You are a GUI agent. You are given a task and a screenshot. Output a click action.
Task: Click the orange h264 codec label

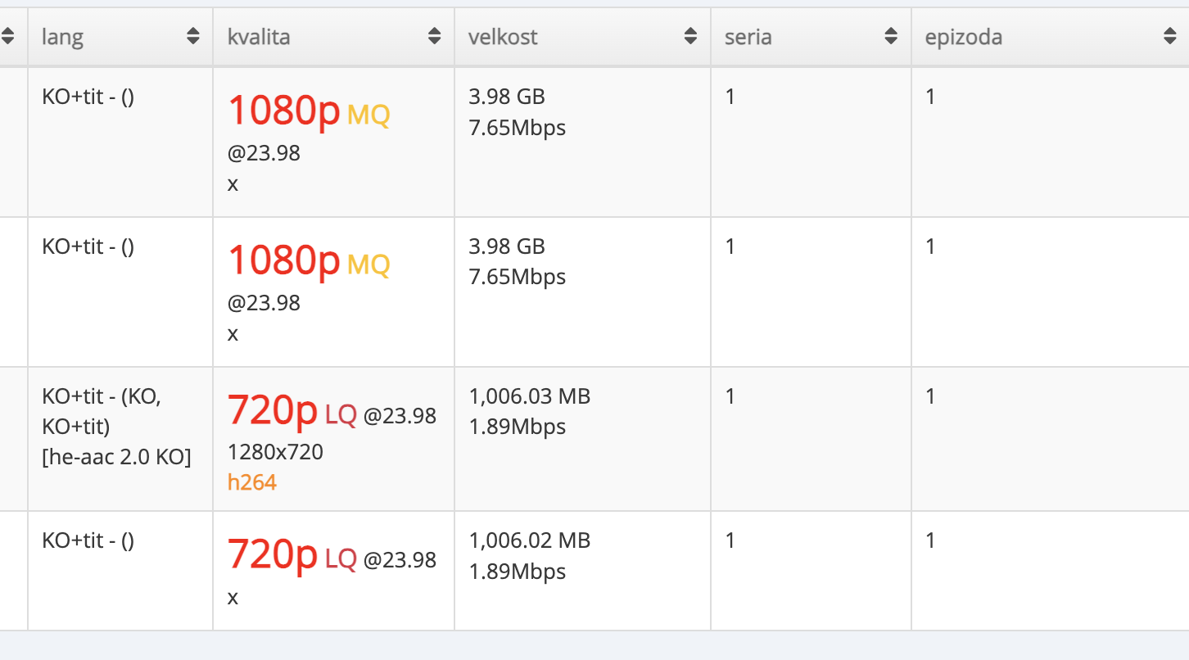[252, 482]
